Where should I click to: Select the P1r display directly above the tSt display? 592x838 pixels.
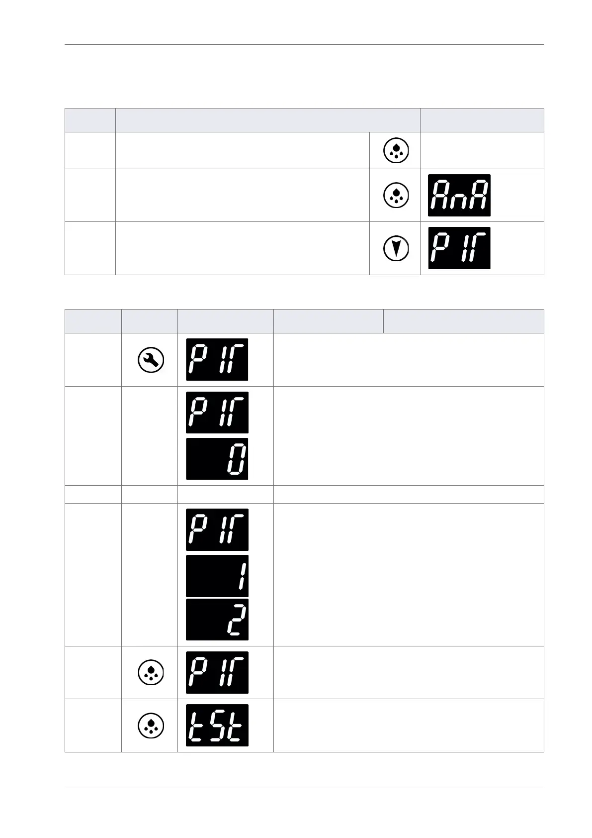click(x=217, y=672)
